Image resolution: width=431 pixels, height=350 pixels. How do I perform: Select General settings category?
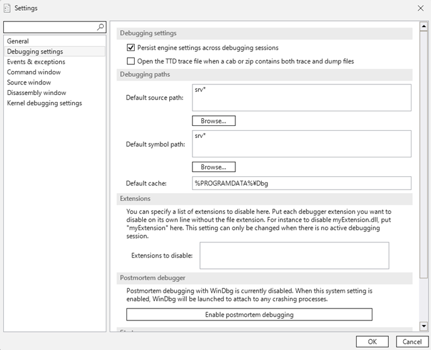click(x=18, y=41)
